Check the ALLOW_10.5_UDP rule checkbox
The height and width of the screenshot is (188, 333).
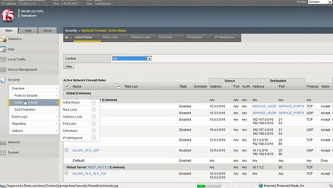[67, 150]
